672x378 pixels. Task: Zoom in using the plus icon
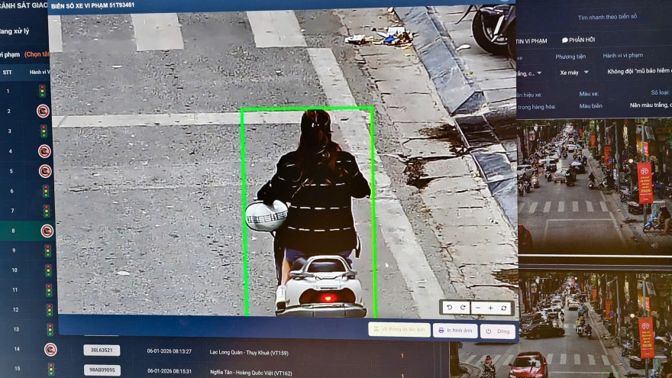click(x=491, y=308)
